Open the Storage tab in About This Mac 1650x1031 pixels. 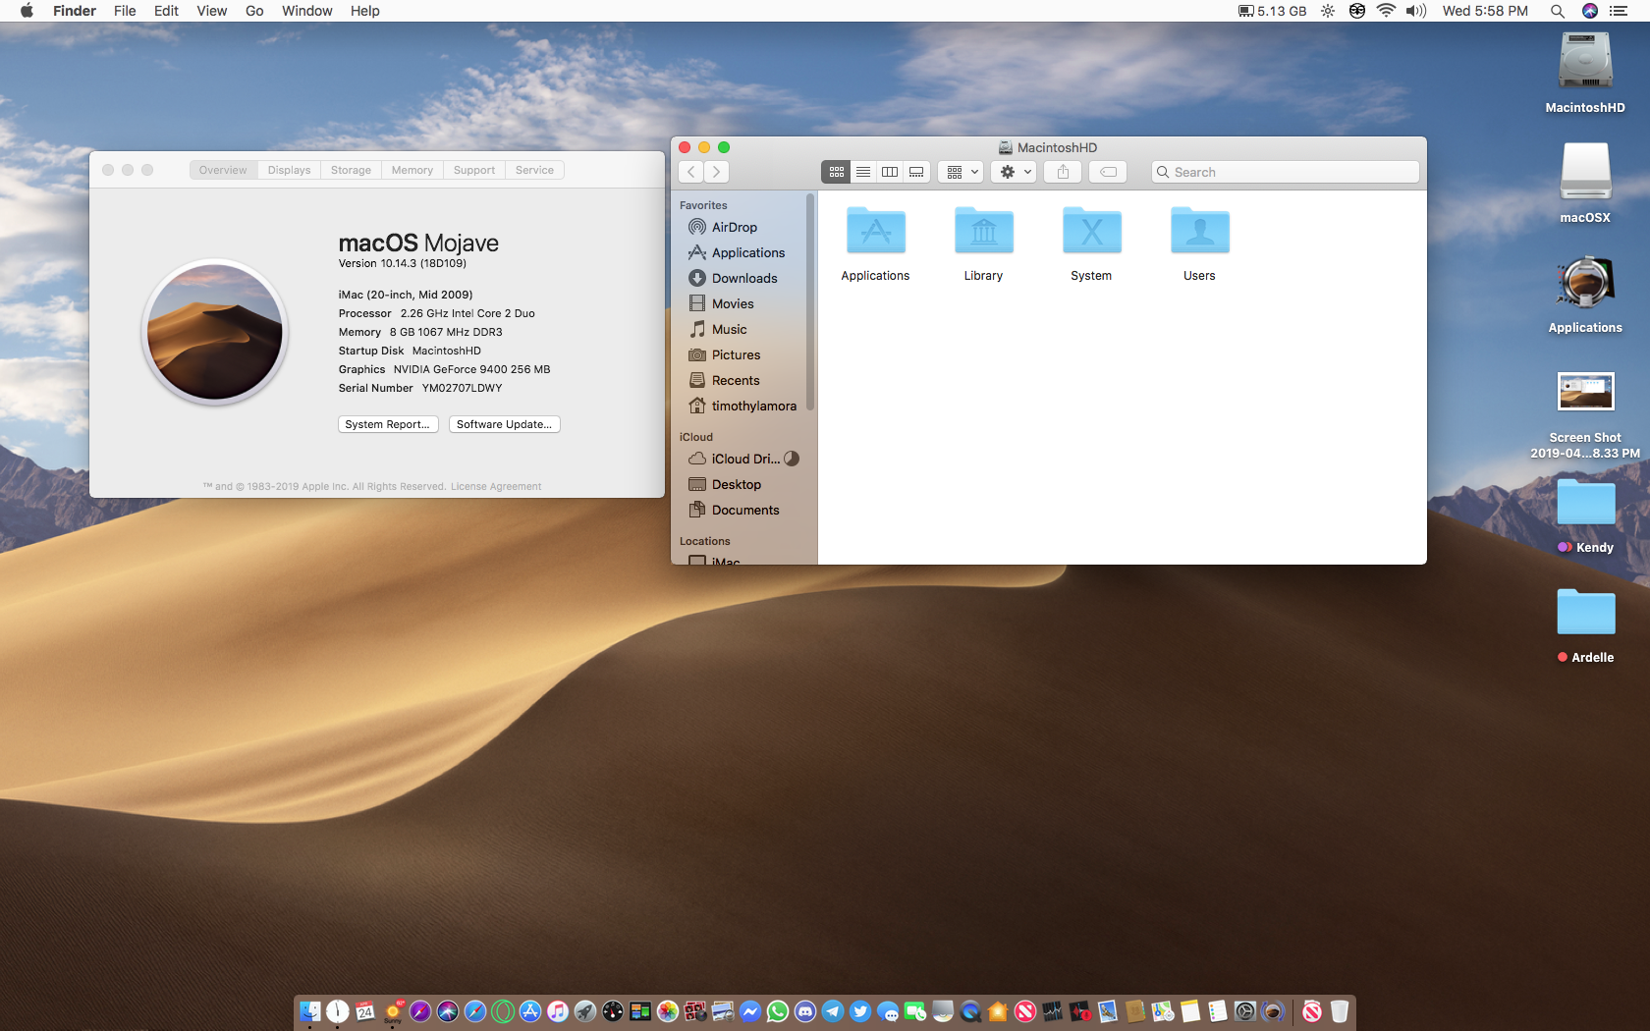tap(351, 170)
